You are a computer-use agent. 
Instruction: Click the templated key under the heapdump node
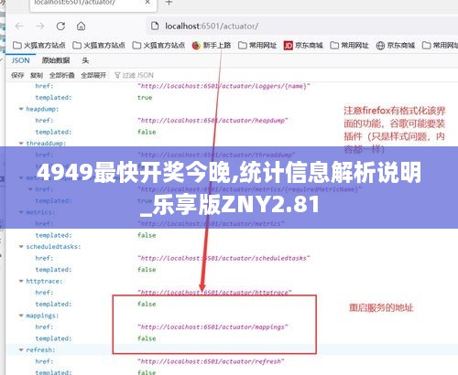coord(53,132)
